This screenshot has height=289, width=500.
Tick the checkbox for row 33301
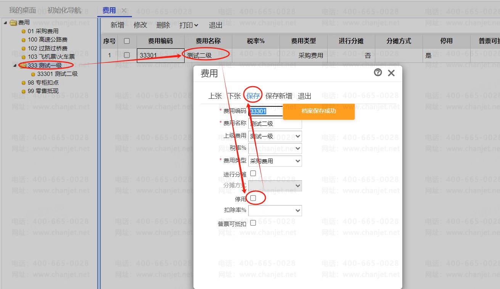click(127, 55)
